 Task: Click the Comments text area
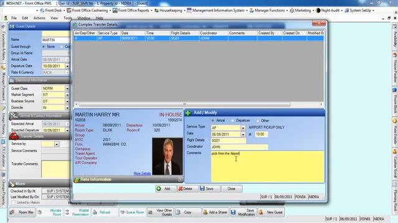point(267,167)
